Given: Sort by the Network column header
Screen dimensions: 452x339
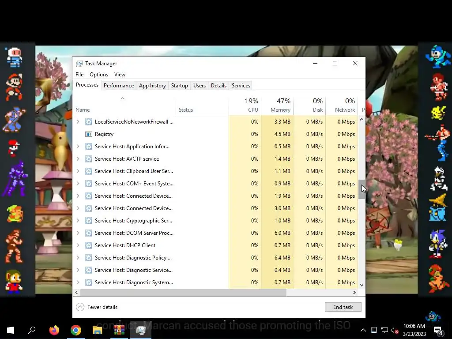Looking at the screenshot, I should pos(342,105).
